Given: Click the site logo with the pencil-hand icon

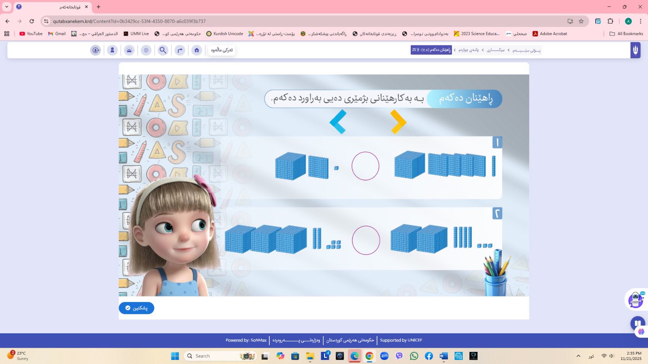Looking at the screenshot, I should (635, 50).
